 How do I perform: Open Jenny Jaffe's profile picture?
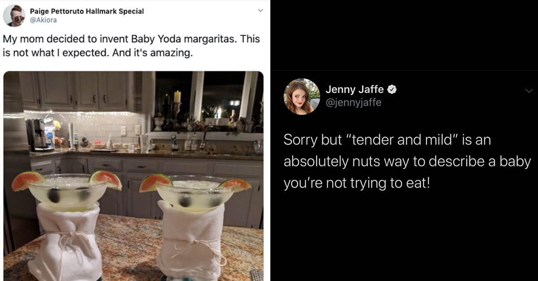click(x=302, y=97)
